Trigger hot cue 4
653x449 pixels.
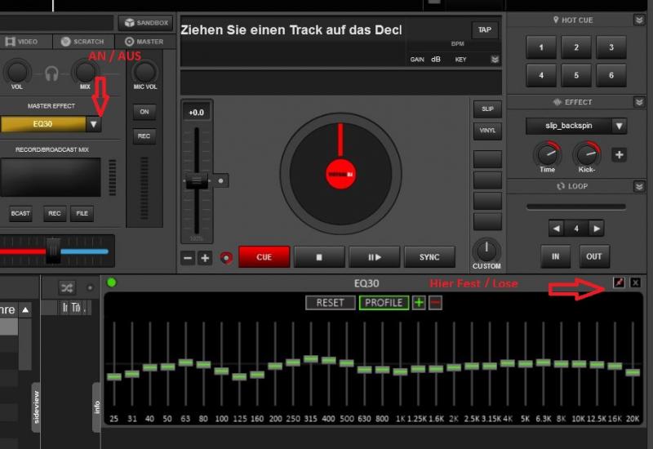[x=541, y=75]
